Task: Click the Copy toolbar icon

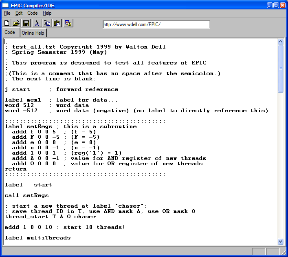Action: (x=47, y=23)
